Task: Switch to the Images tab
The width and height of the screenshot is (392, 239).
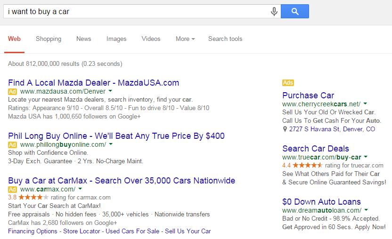Action: (116, 39)
